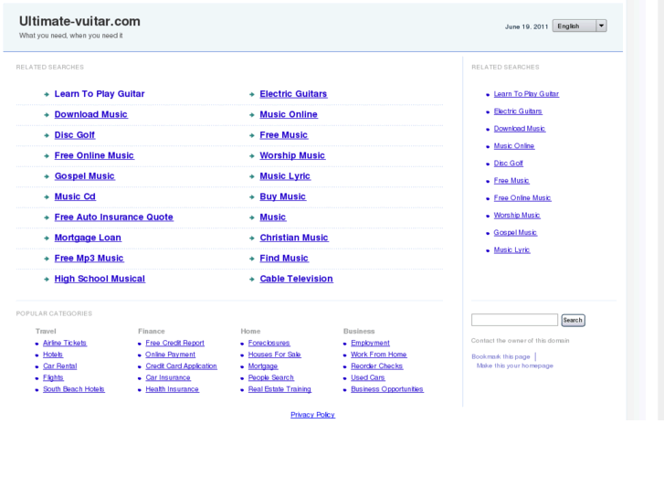This screenshot has width=664, height=498.
Task: Open 'Online Payment' finance link
Action: point(171,355)
